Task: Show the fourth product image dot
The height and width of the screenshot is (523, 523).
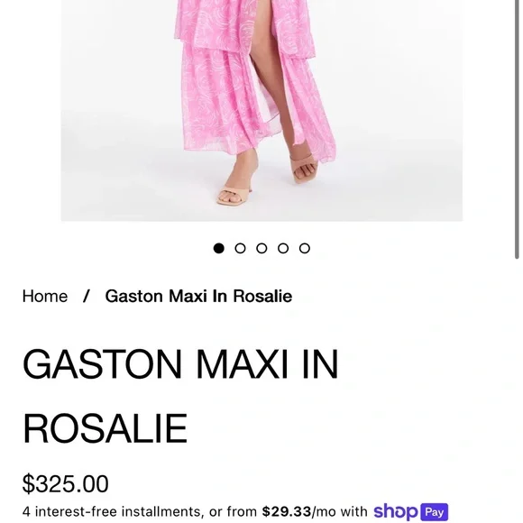Action: [x=283, y=249]
